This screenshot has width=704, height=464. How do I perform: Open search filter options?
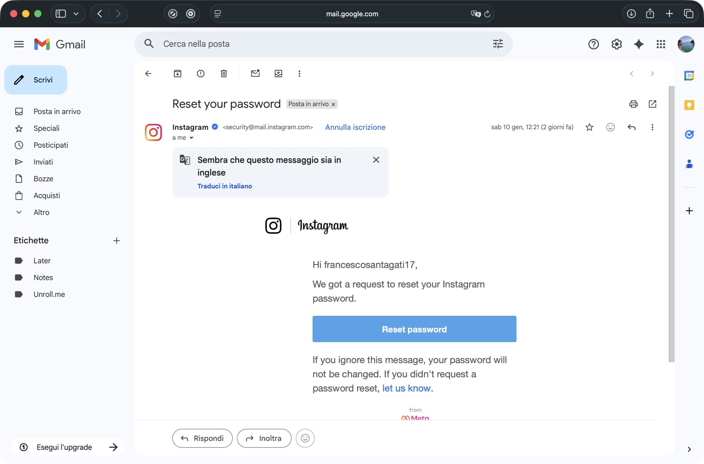point(498,44)
